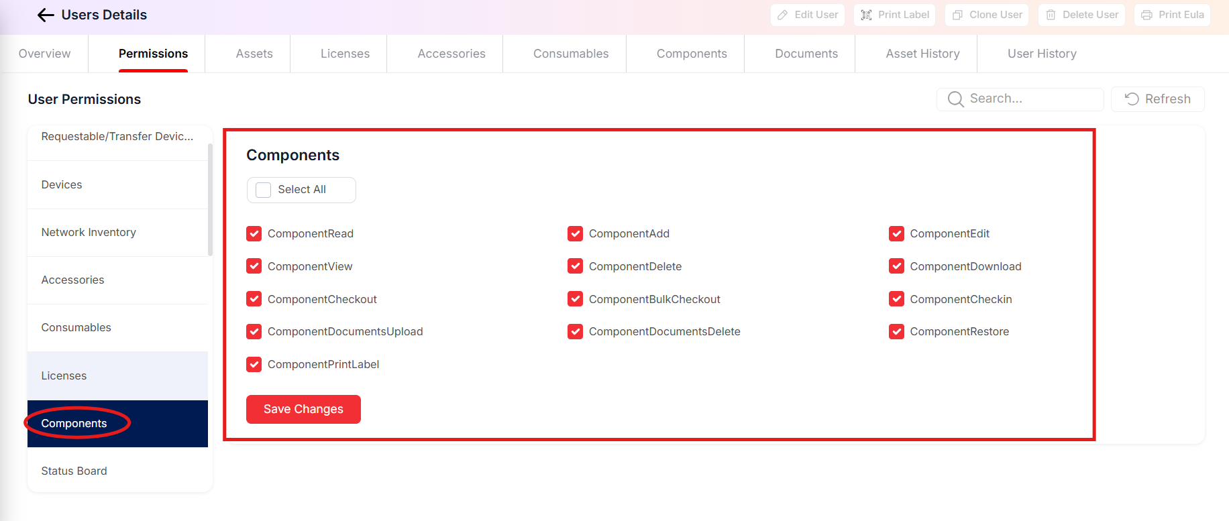Select Devices in the permissions list
The width and height of the screenshot is (1229, 521).
(x=117, y=184)
